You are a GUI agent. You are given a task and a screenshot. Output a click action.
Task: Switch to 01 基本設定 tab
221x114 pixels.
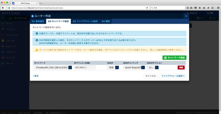[38, 21]
